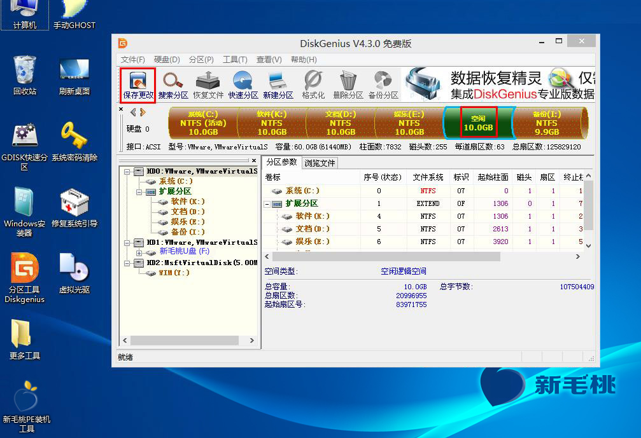Choose the 新建分区 new partition tool
641x438 pixels.
278,85
